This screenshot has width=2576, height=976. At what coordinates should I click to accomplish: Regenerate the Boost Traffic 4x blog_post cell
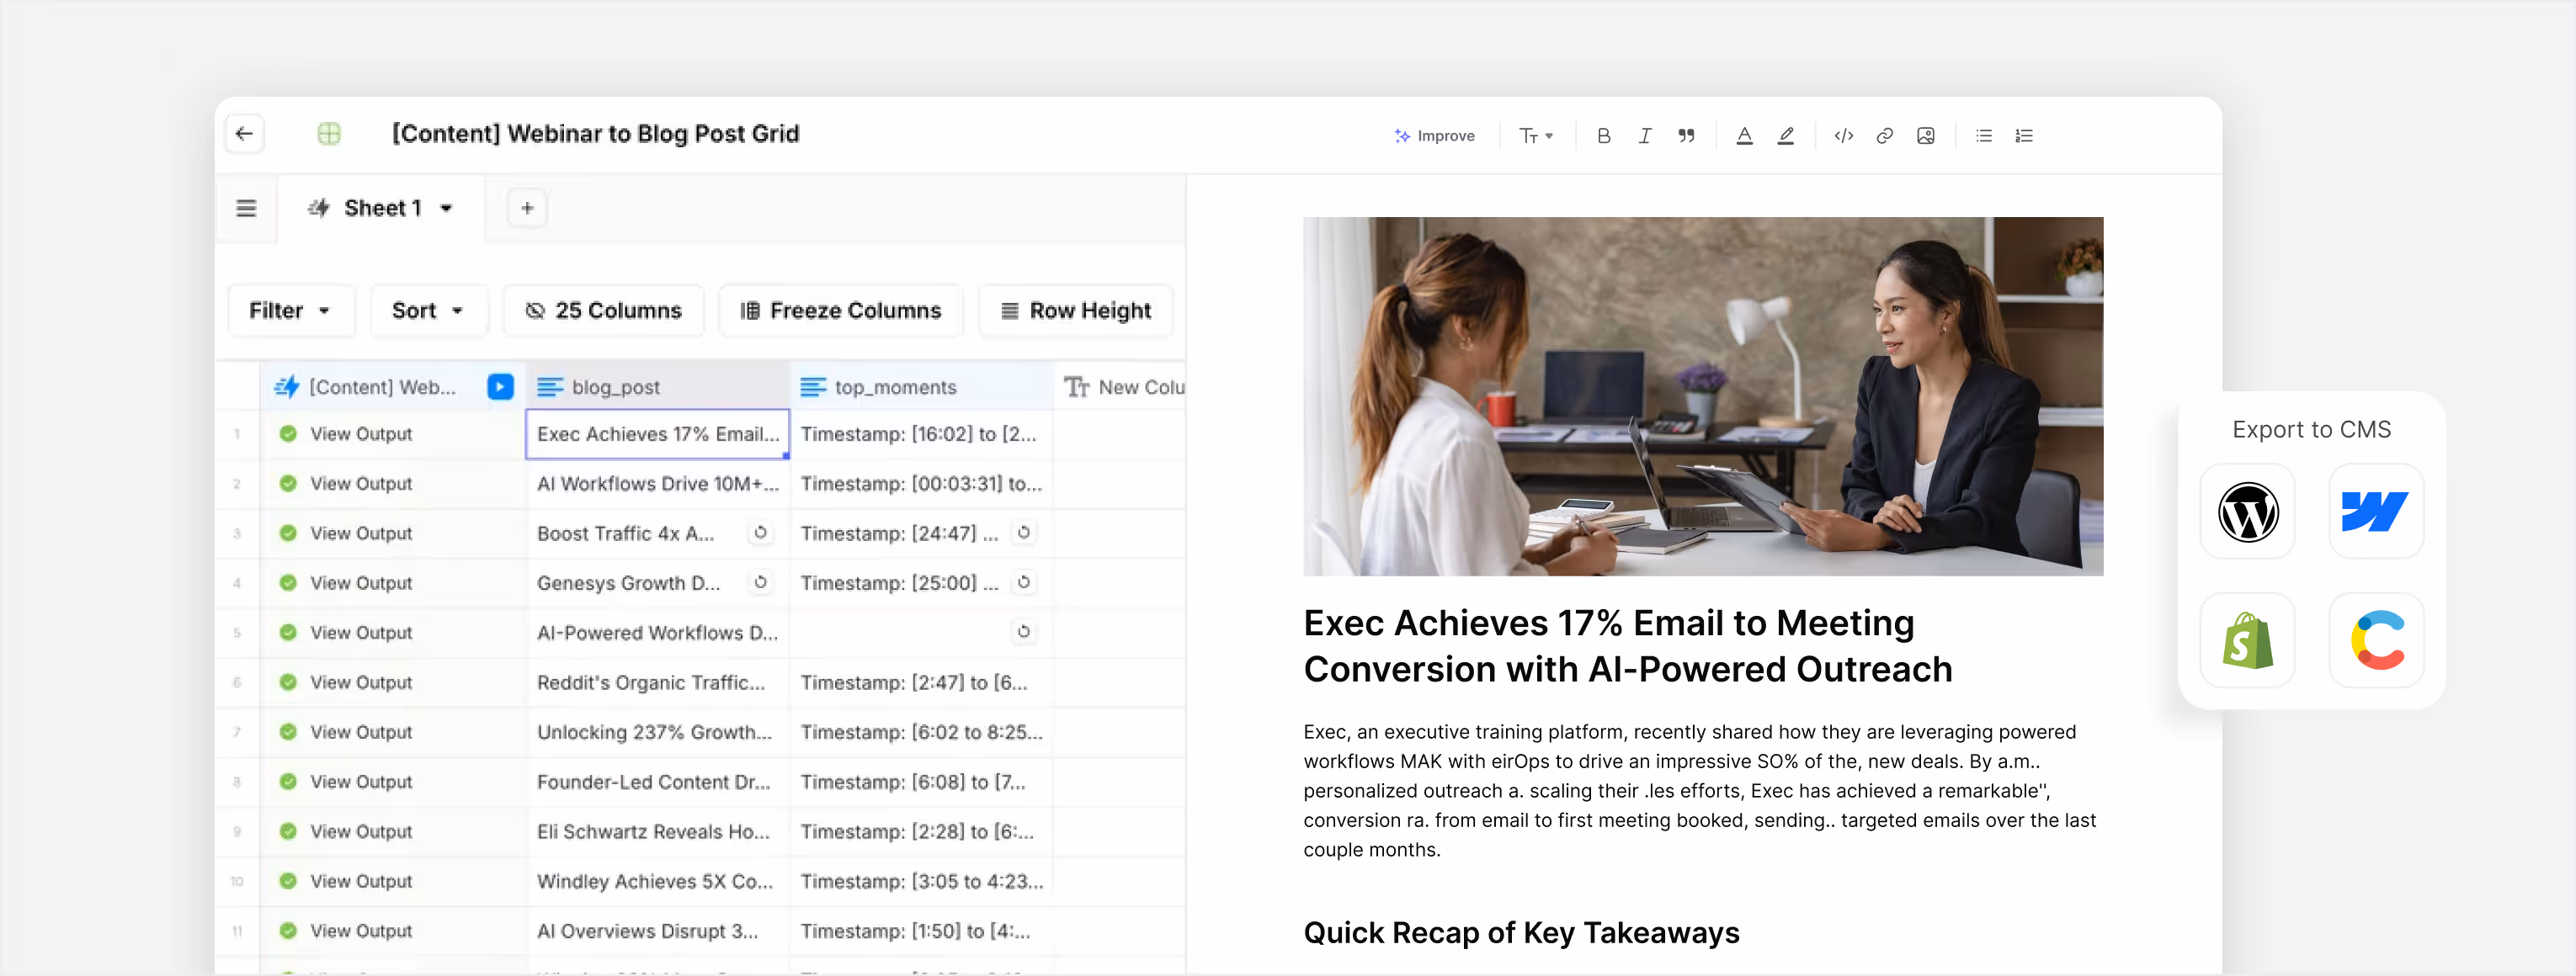(x=760, y=533)
